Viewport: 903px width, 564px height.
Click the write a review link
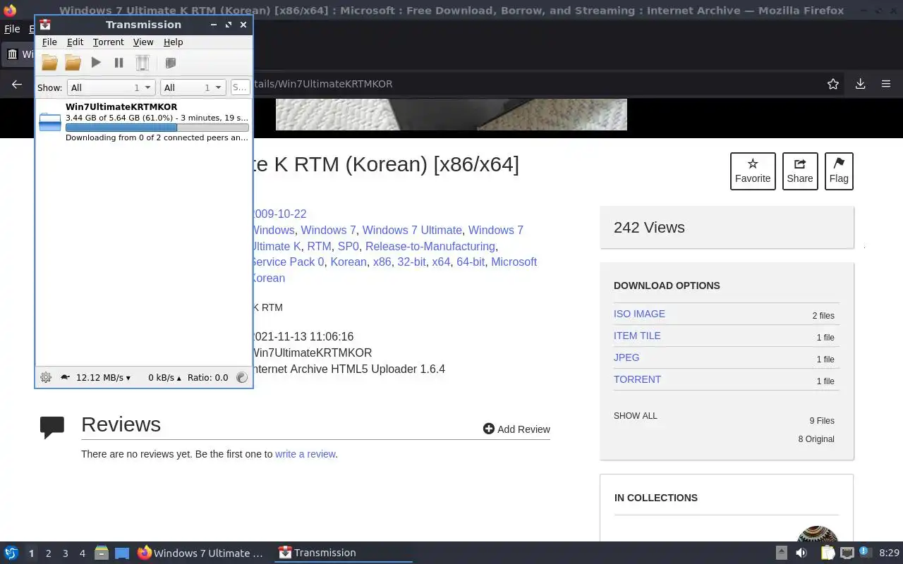(x=305, y=454)
